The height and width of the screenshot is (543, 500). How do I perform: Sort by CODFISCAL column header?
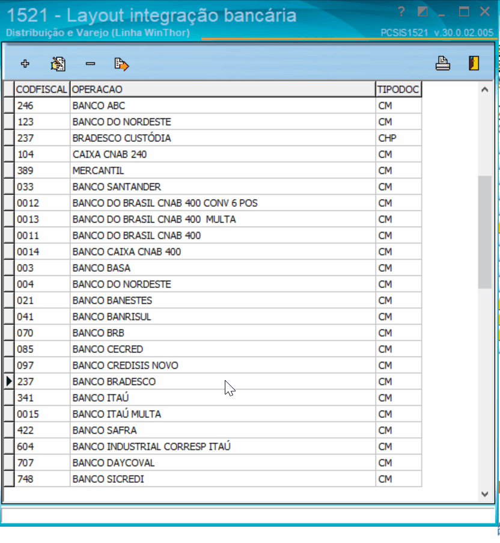point(42,90)
